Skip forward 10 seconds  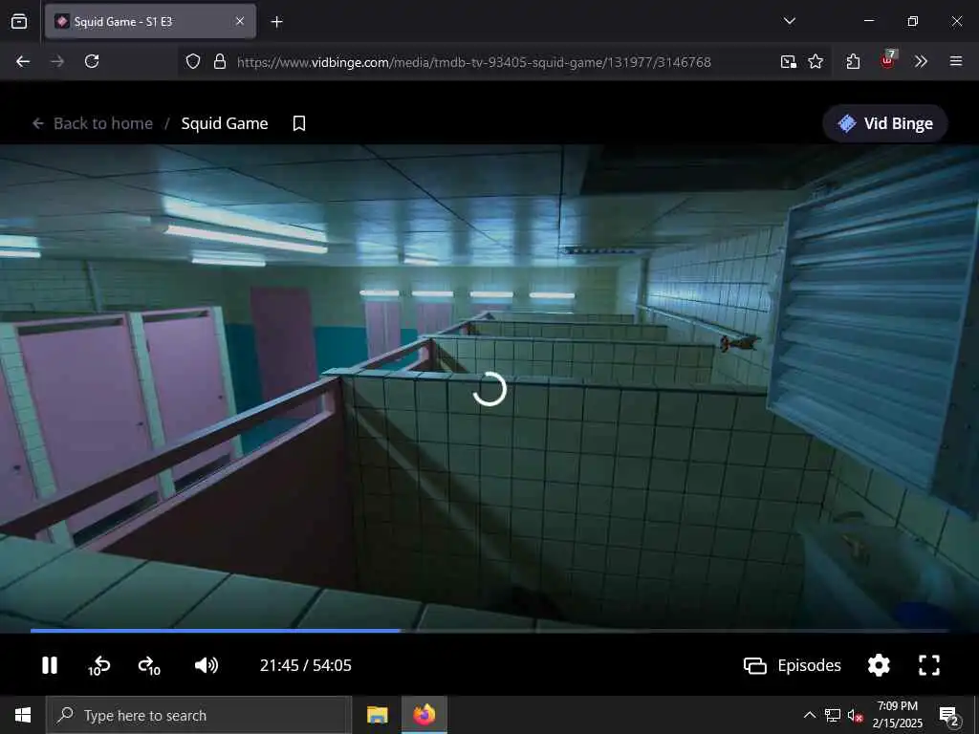click(149, 666)
